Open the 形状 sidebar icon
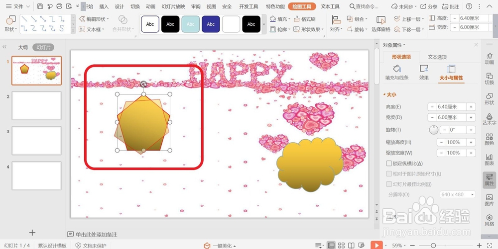The width and height of the screenshot is (498, 249). point(490,99)
